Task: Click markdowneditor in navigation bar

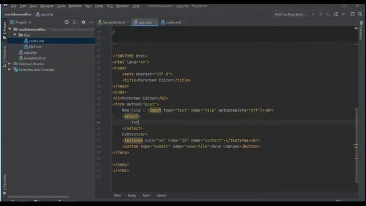Action: 18,14
